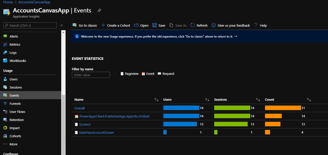Sort table by Count column
Image resolution: width=328 pixels, height=155 pixels.
[309, 100]
